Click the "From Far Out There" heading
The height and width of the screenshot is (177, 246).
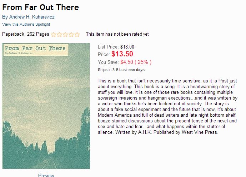tap(40, 7)
